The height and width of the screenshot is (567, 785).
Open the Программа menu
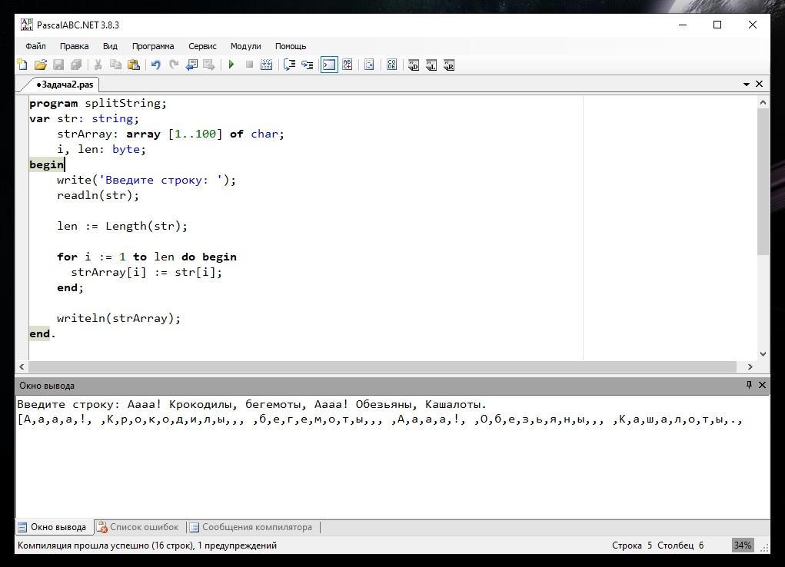click(153, 46)
